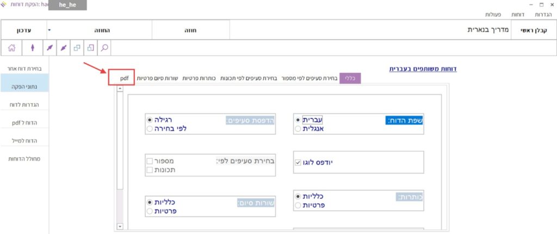557x234 pixels.
Task: Click the דוחות משותפים בעברית title link
Action: pos(423,69)
